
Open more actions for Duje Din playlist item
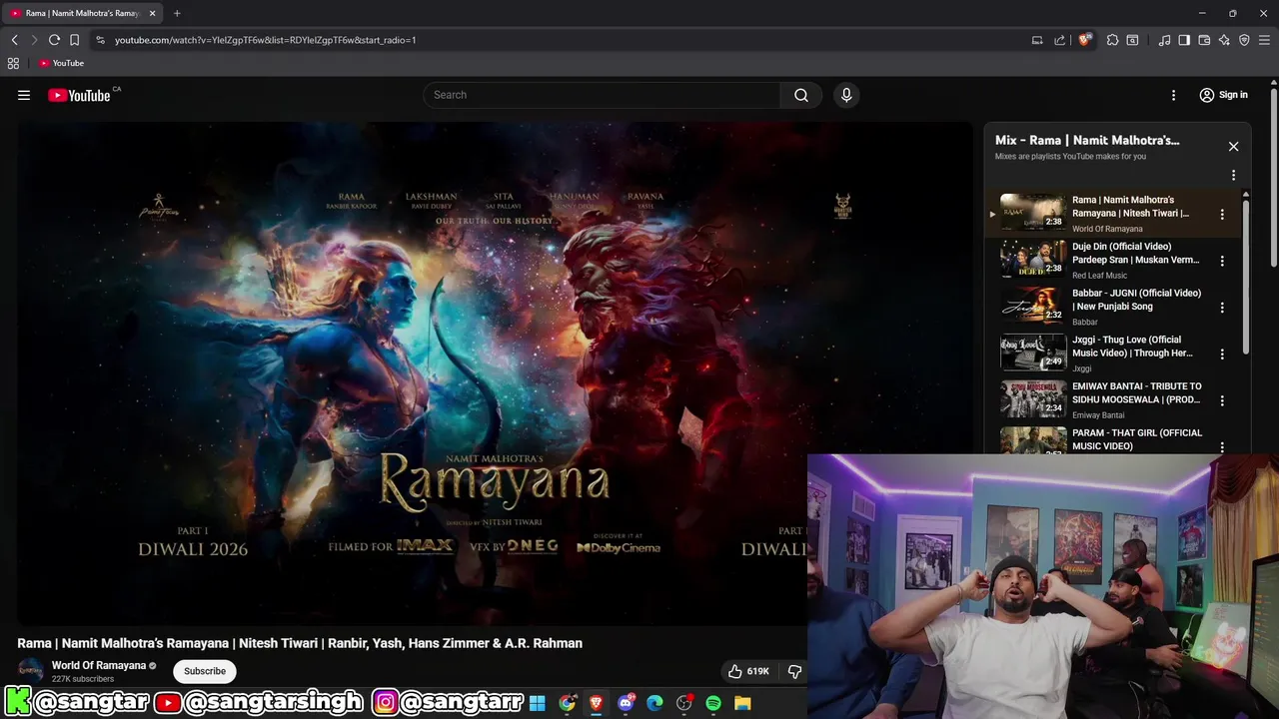coord(1221,261)
